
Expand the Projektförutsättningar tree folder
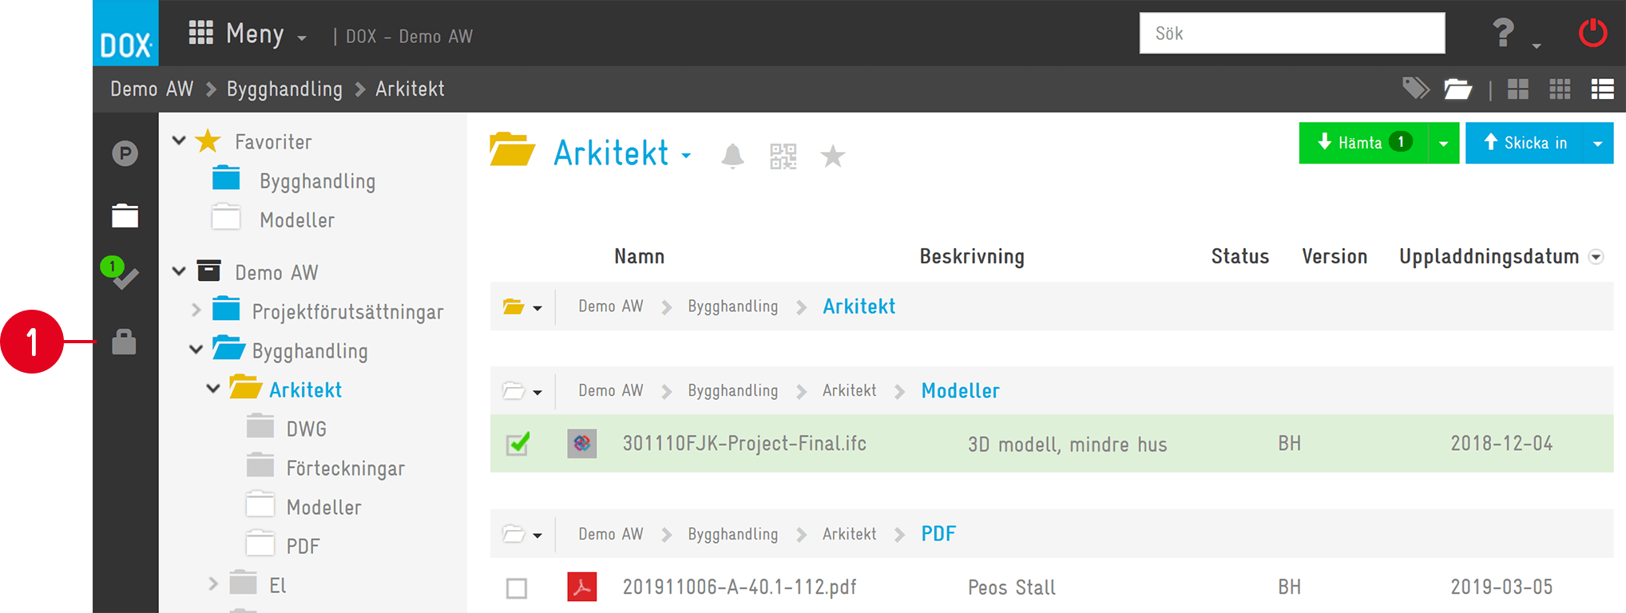click(196, 310)
